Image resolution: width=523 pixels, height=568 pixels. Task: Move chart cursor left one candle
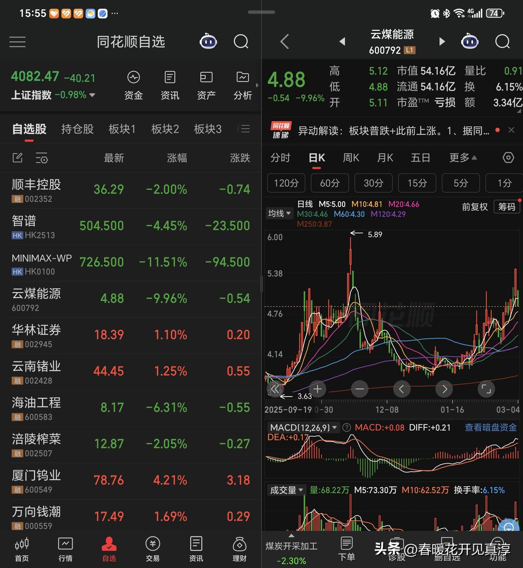[402, 389]
